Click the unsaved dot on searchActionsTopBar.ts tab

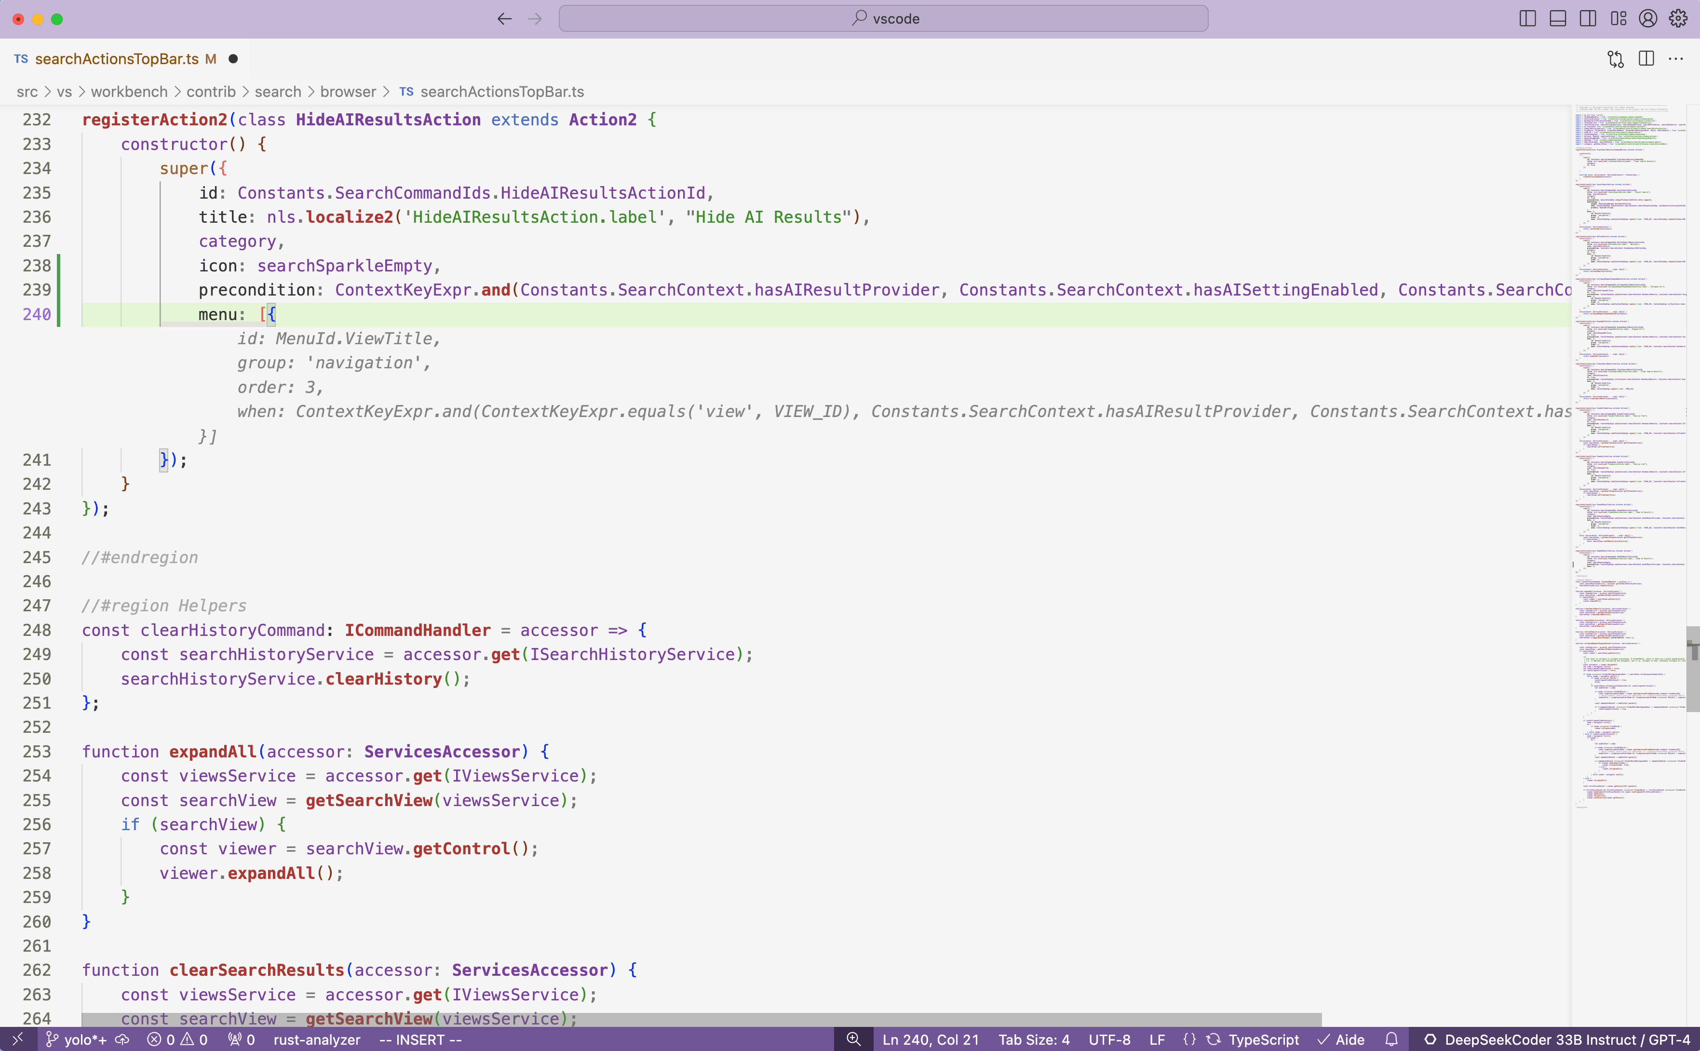click(x=233, y=59)
